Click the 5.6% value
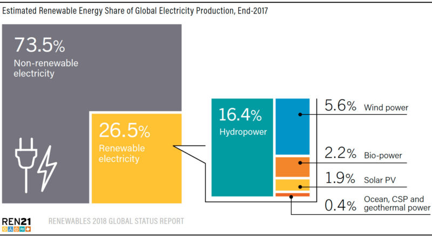Screen dimensions: 432x238 pyautogui.click(x=340, y=105)
